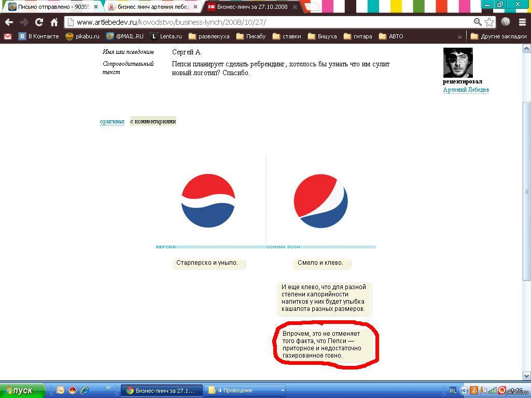This screenshot has width=531, height=398.
Task: Click the browser back arrow
Action: pyautogui.click(x=9, y=22)
